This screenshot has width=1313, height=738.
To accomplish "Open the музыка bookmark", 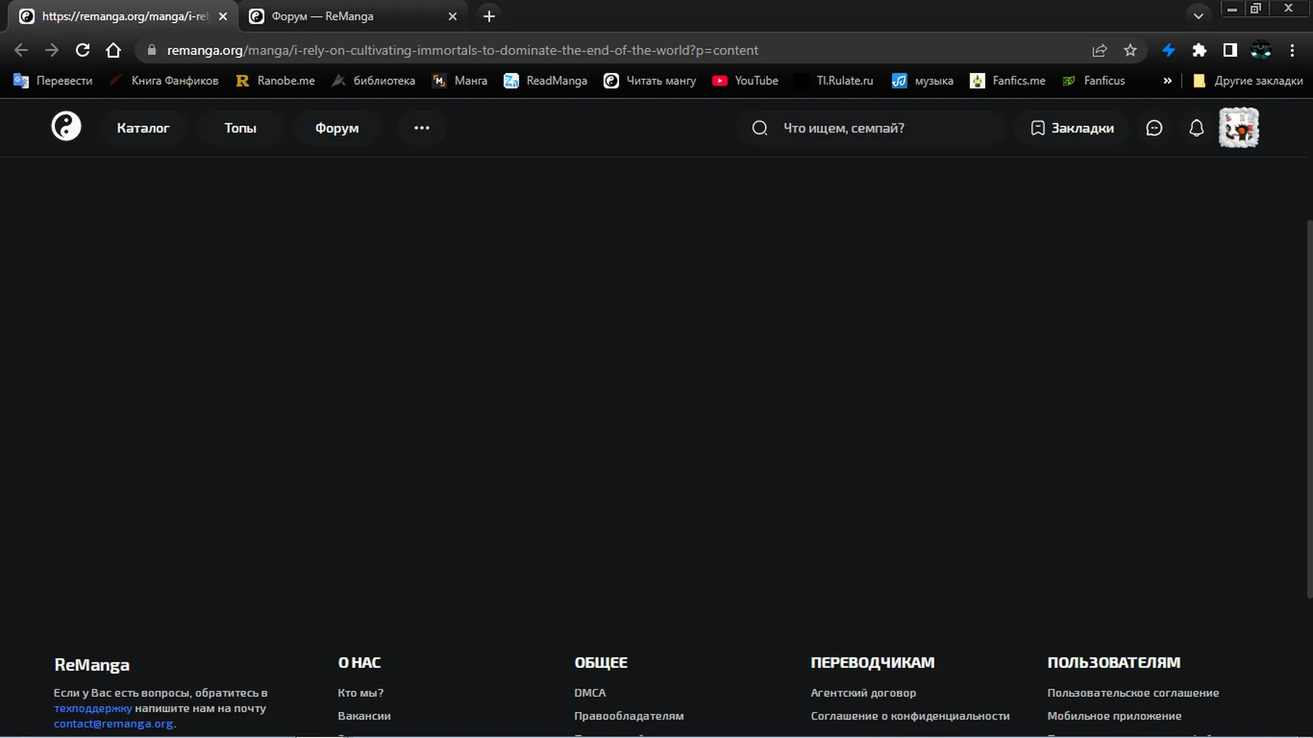I will (922, 80).
